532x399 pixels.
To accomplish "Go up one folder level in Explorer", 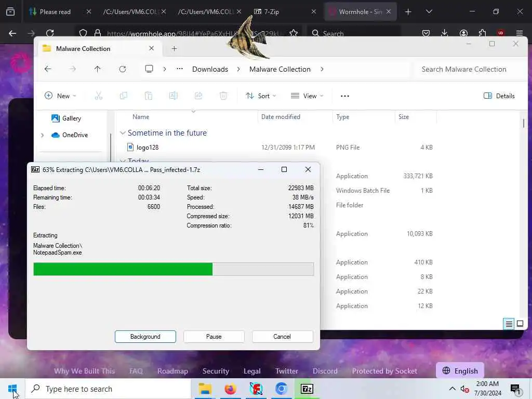I will click(x=97, y=69).
